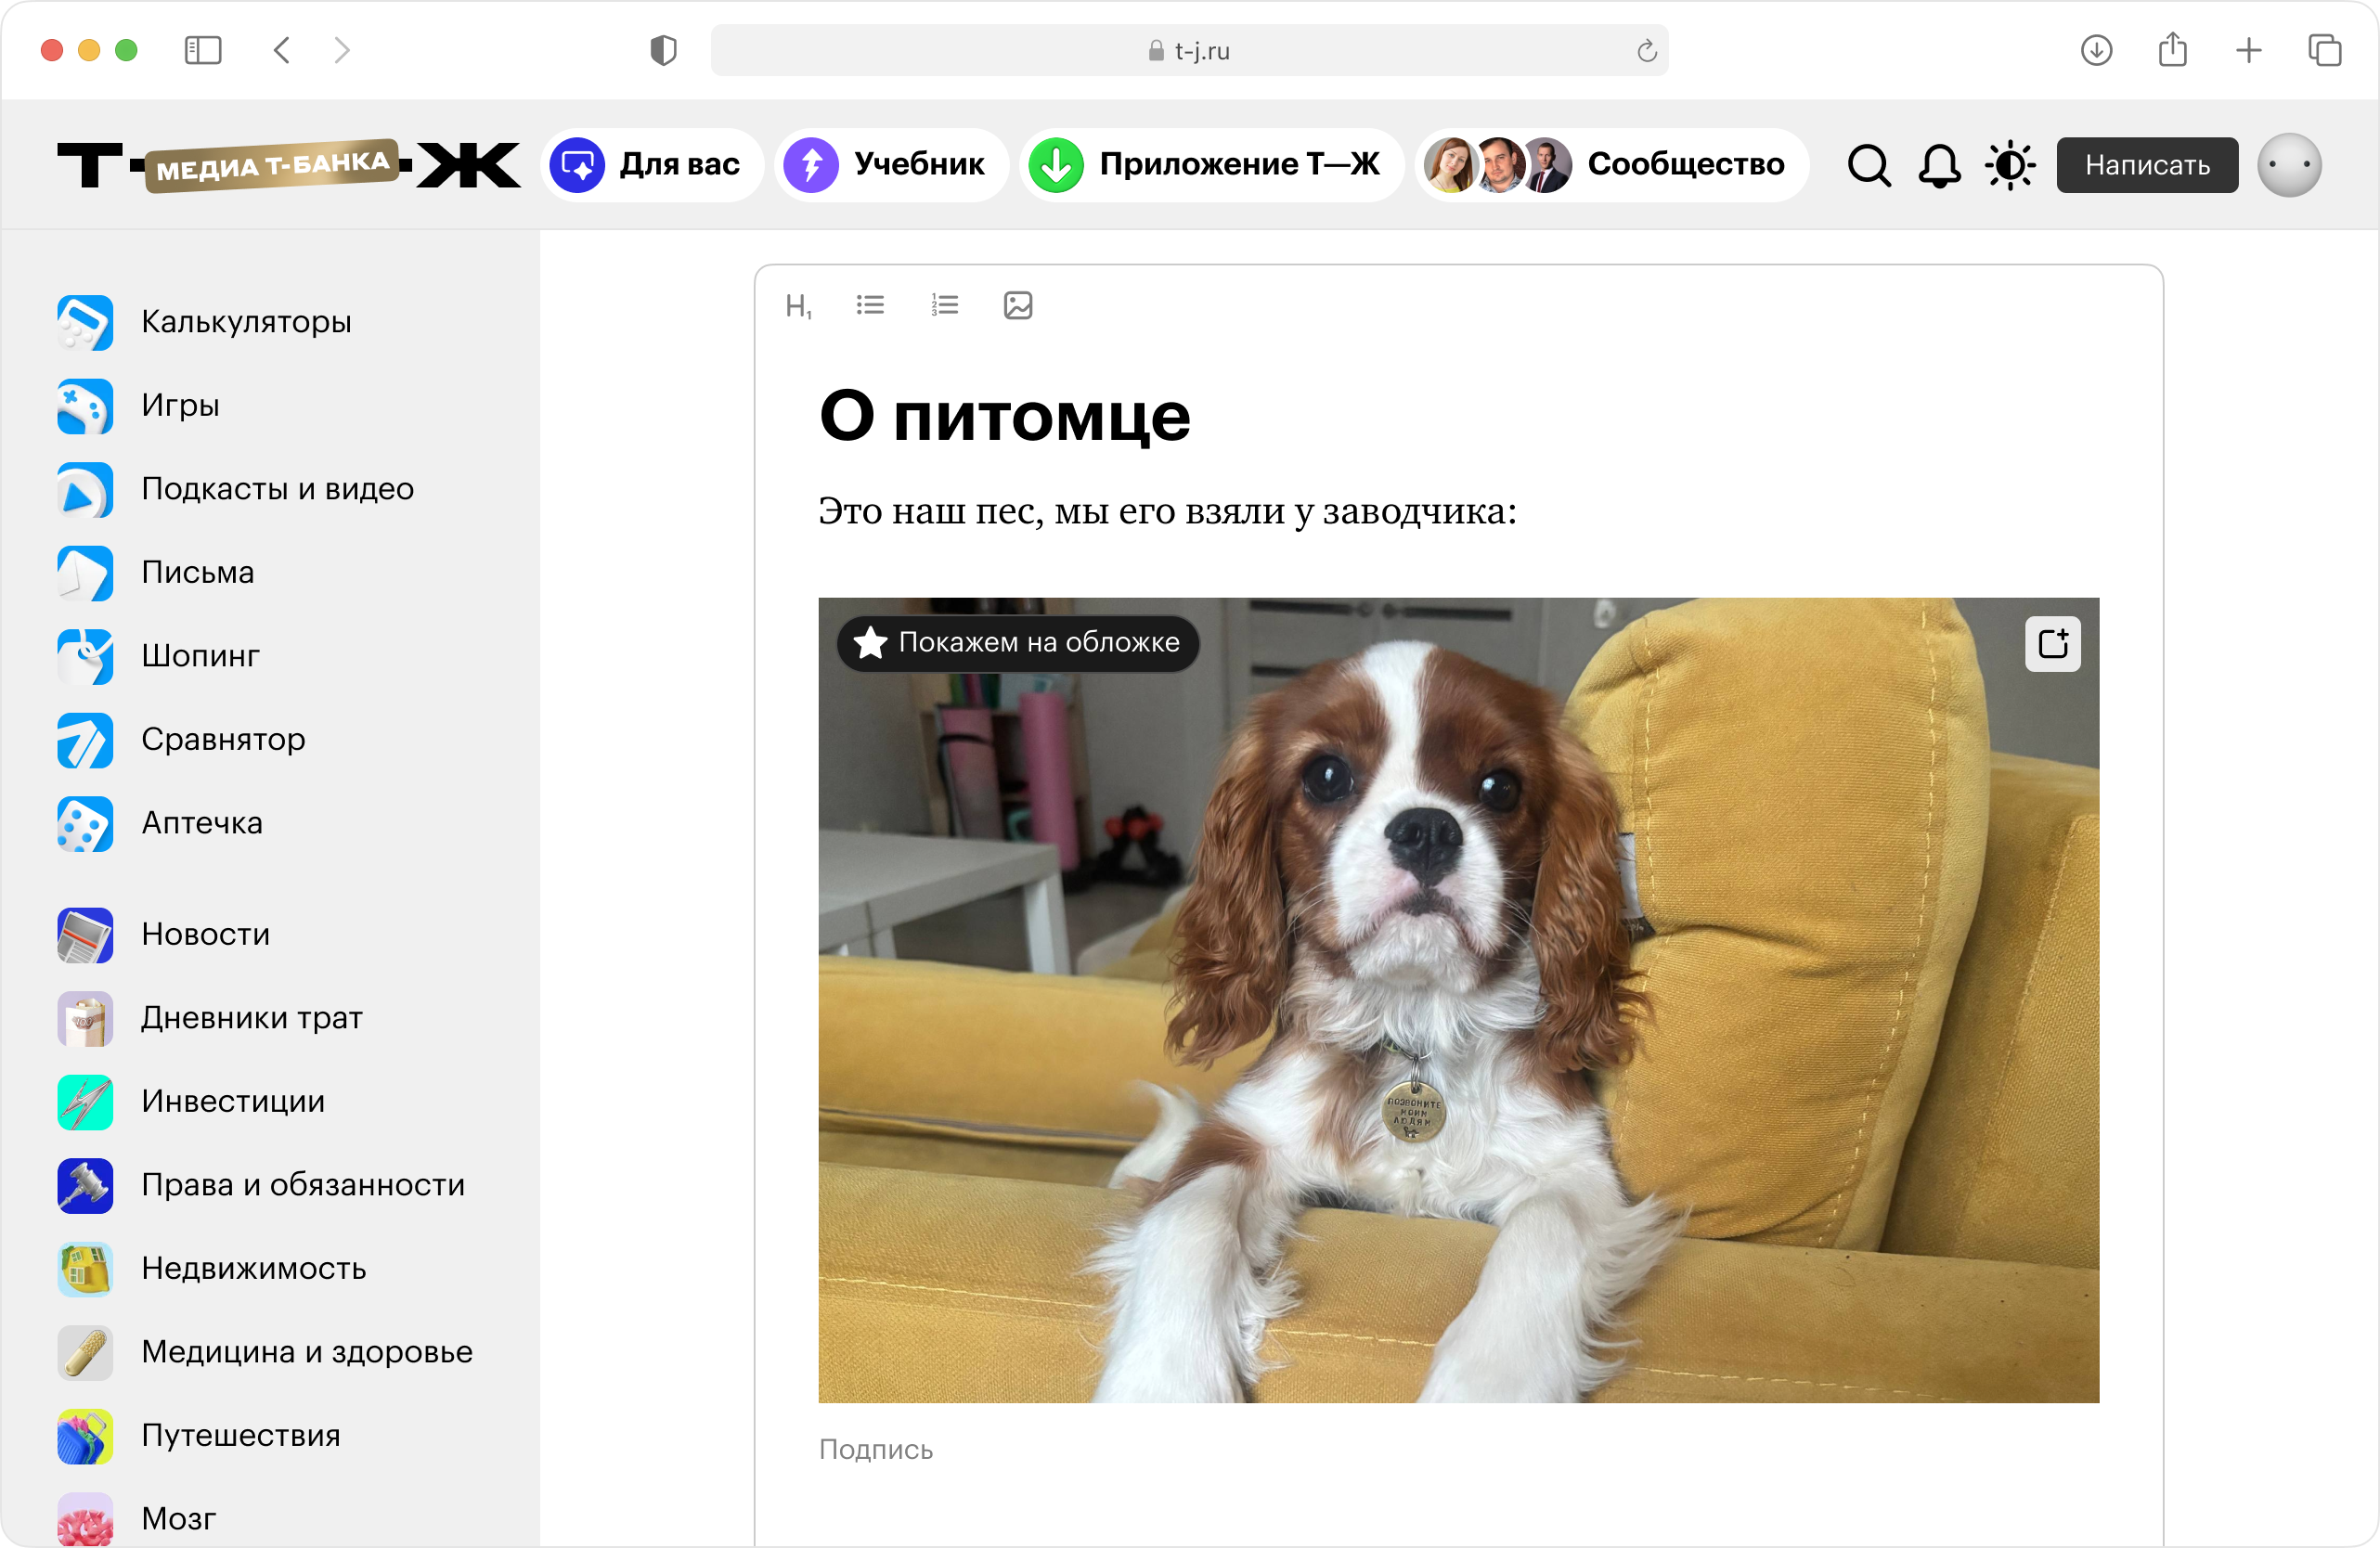Screen dimensions: 2380x1548
Task: Insert a numbered list in editor
Action: [x=944, y=305]
